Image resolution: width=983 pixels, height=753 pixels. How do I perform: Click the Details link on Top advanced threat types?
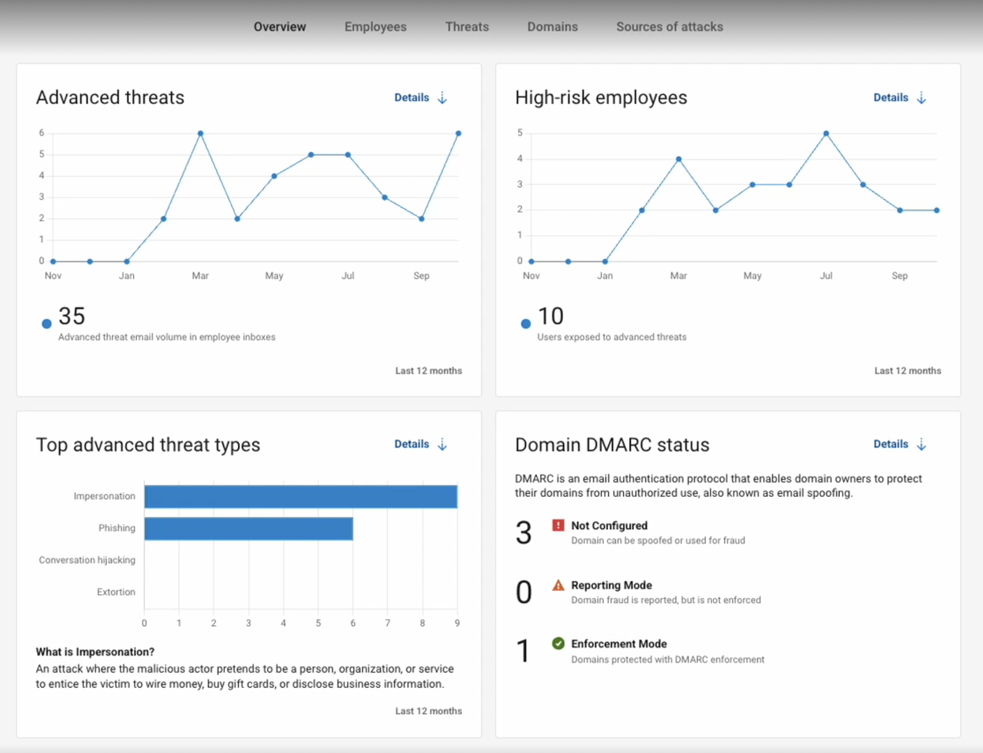(412, 444)
